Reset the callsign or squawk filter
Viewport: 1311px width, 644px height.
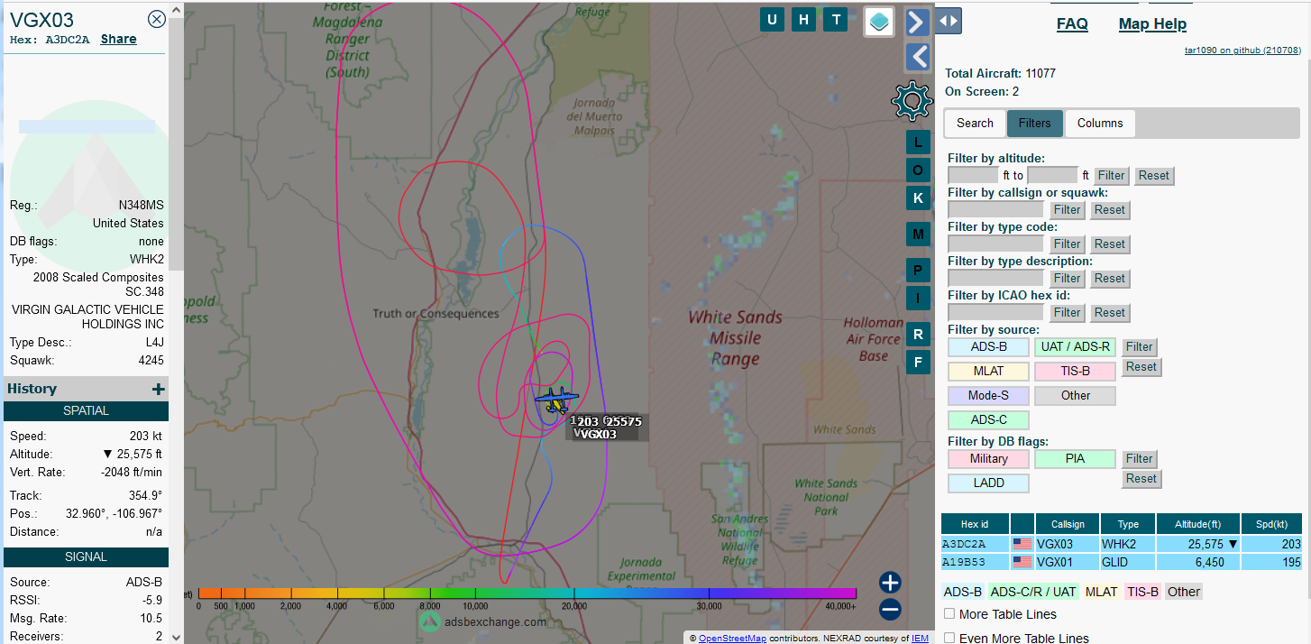coord(1110,210)
